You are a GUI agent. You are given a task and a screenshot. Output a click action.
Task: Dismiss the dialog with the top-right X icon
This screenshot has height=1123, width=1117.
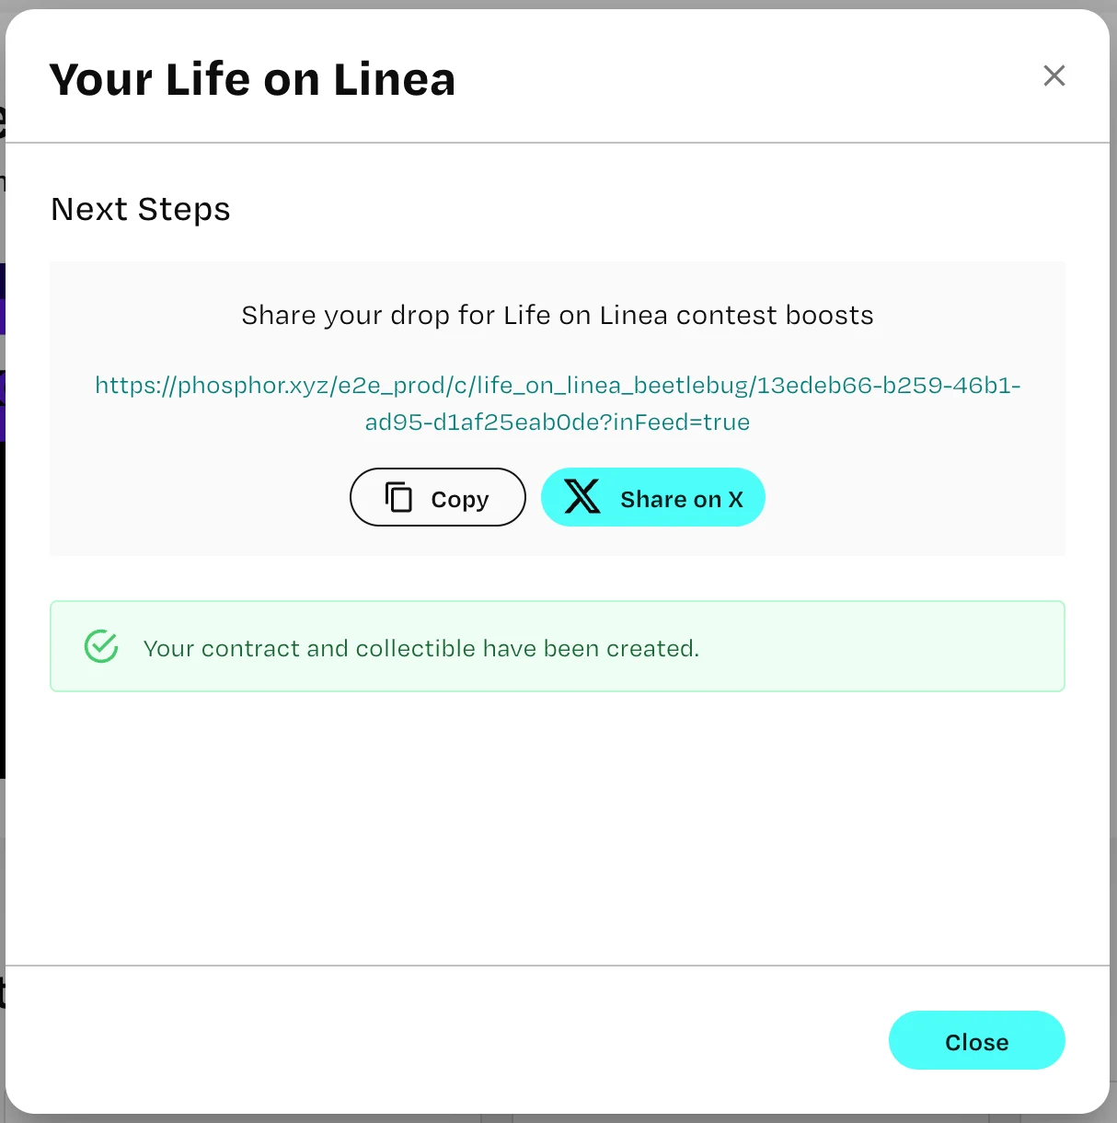click(1054, 75)
